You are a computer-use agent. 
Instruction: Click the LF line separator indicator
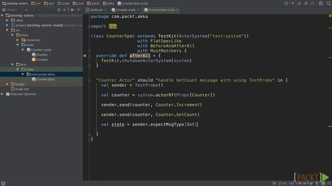[292, 183]
